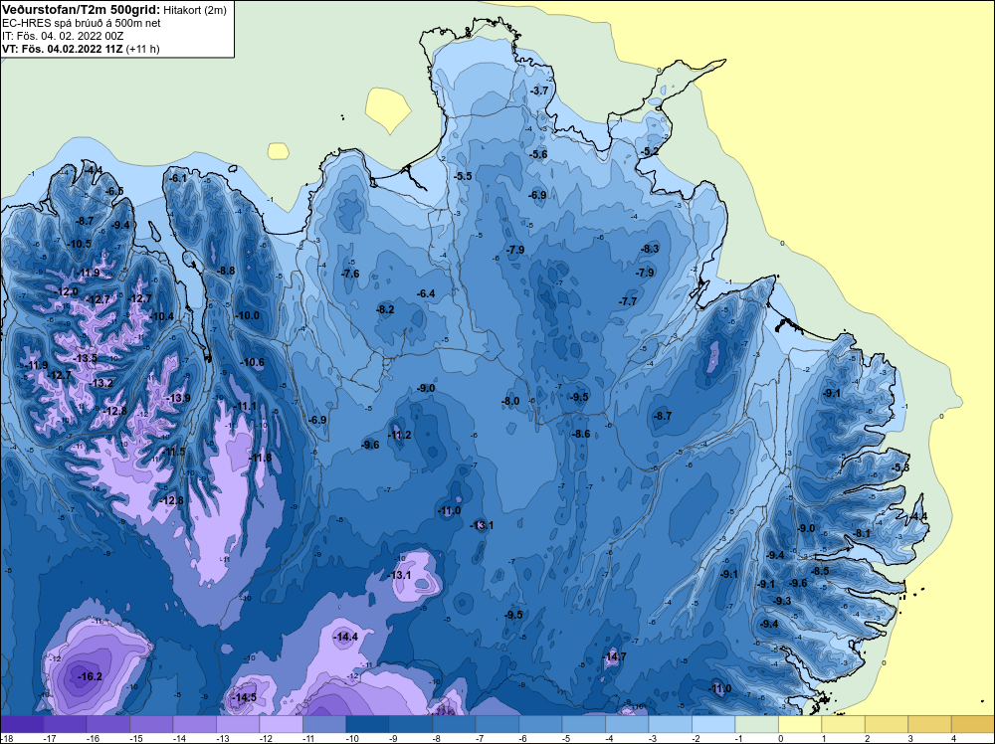This screenshot has height=744, width=995.
Task: Click the -11.8 temperature value
Action: tap(260, 458)
